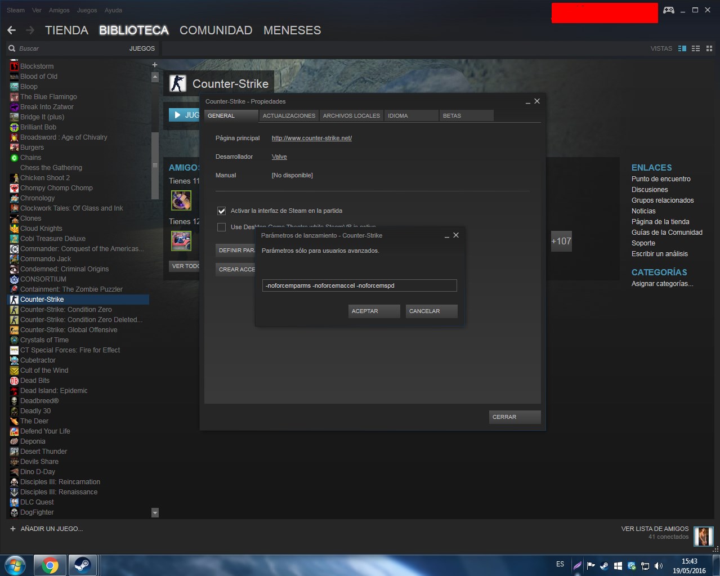Select Dead Island: Epidemic in list
Screen dimensions: 720x576
(78, 391)
